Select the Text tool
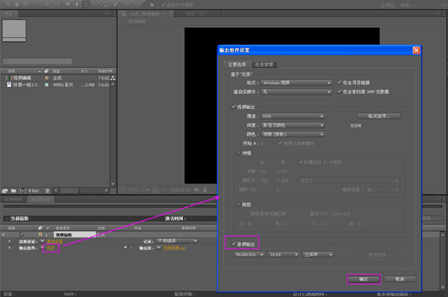This screenshot has height=297, width=448. [86, 4]
